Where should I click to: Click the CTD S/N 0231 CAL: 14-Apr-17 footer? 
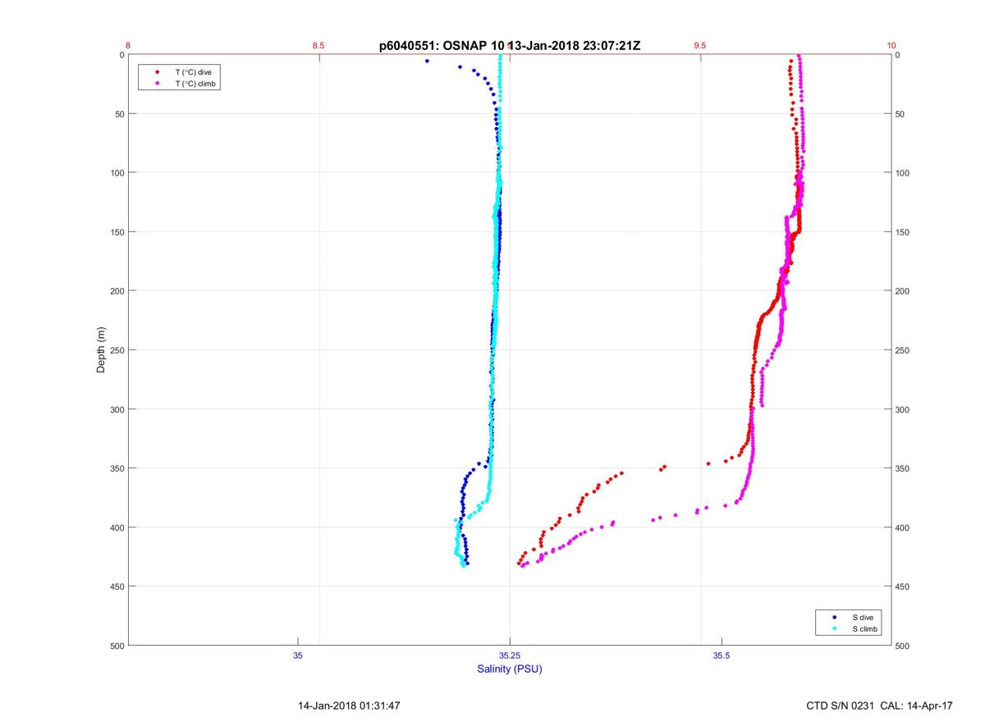pyautogui.click(x=880, y=705)
